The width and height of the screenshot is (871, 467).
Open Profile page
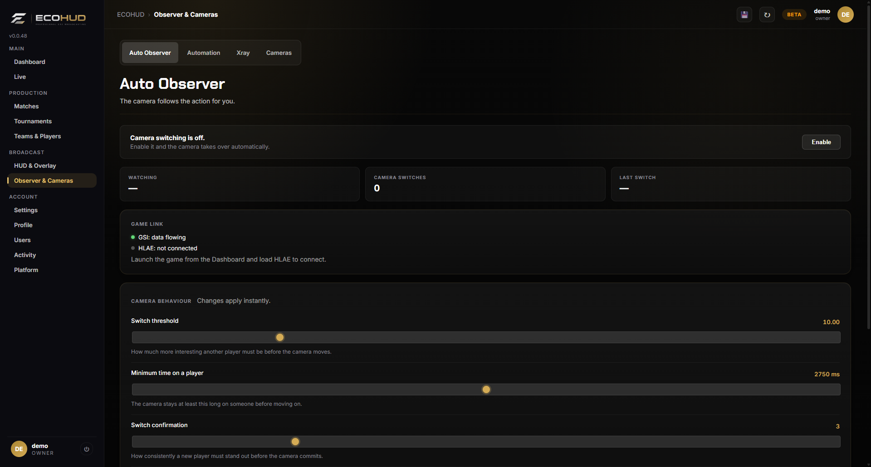pyautogui.click(x=52, y=225)
